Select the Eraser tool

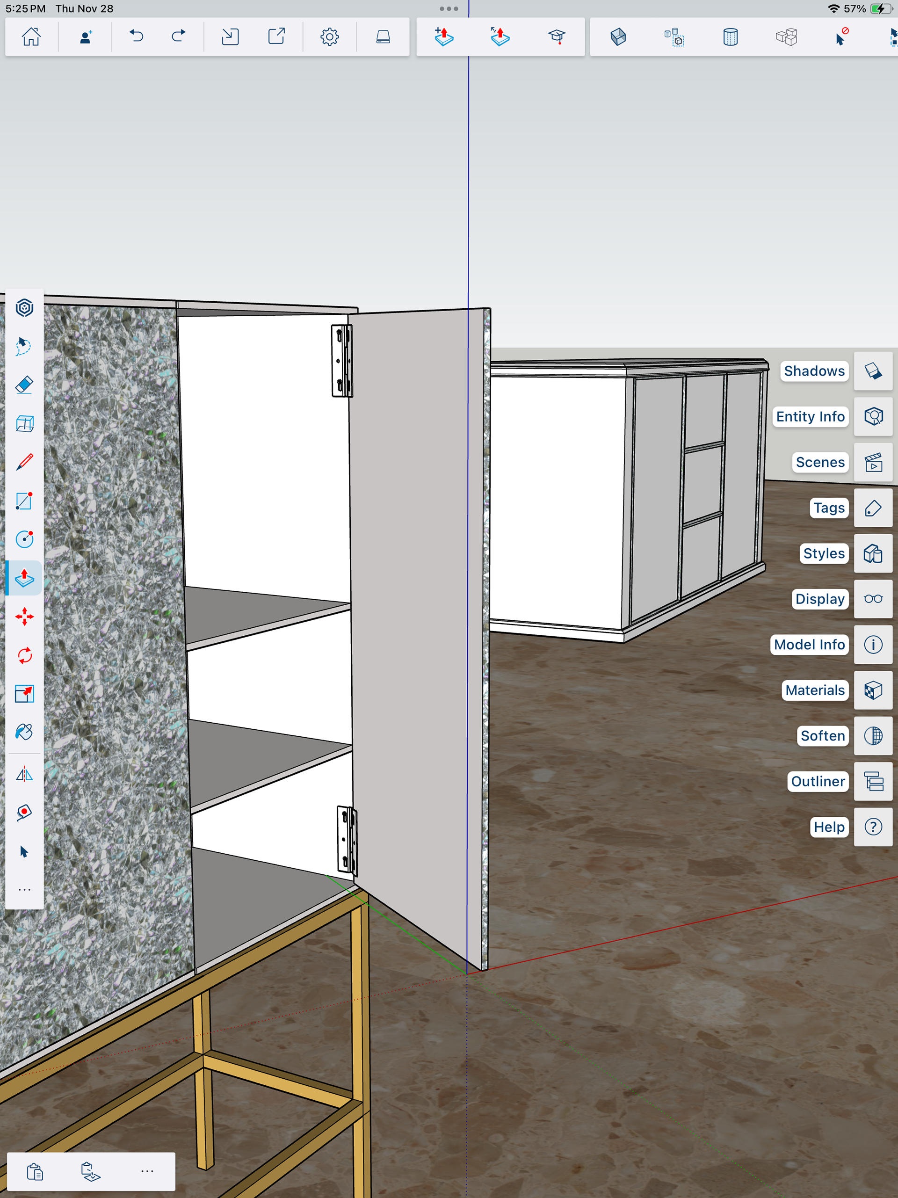(x=24, y=385)
